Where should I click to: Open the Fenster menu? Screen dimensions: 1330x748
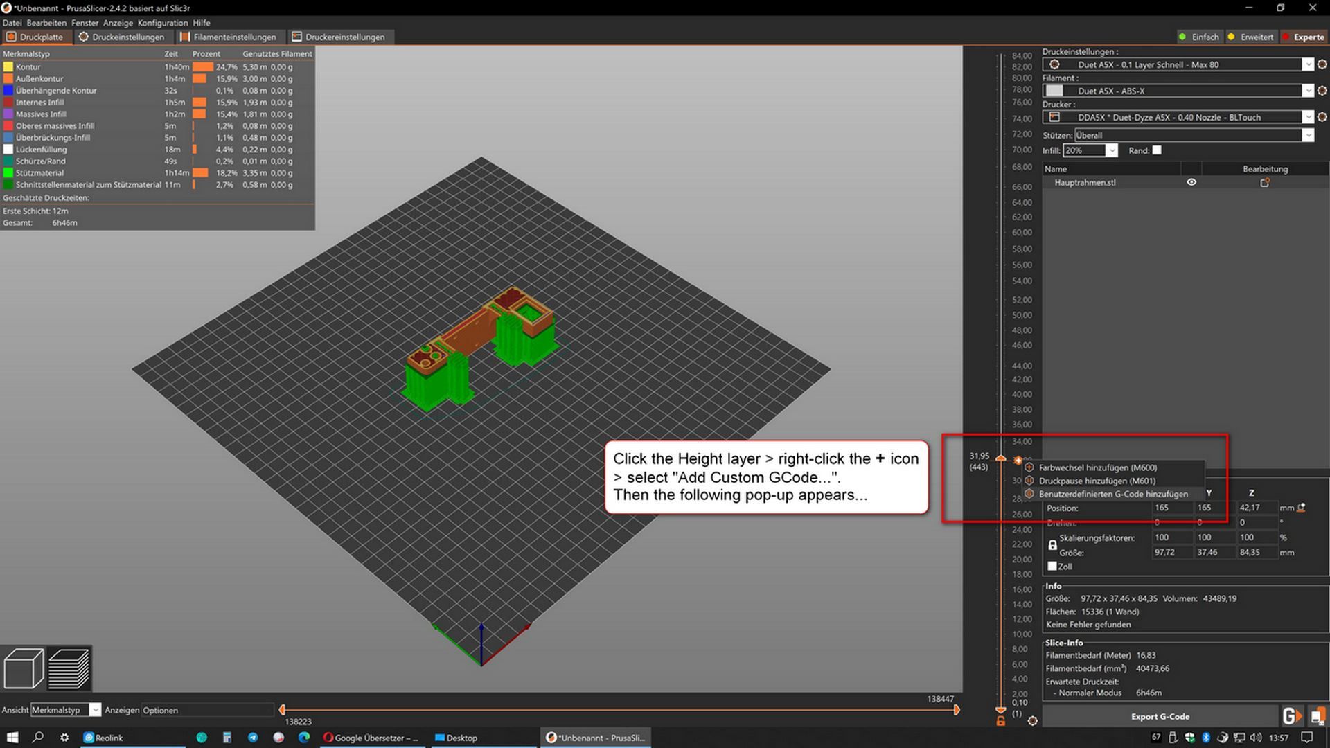(x=85, y=23)
